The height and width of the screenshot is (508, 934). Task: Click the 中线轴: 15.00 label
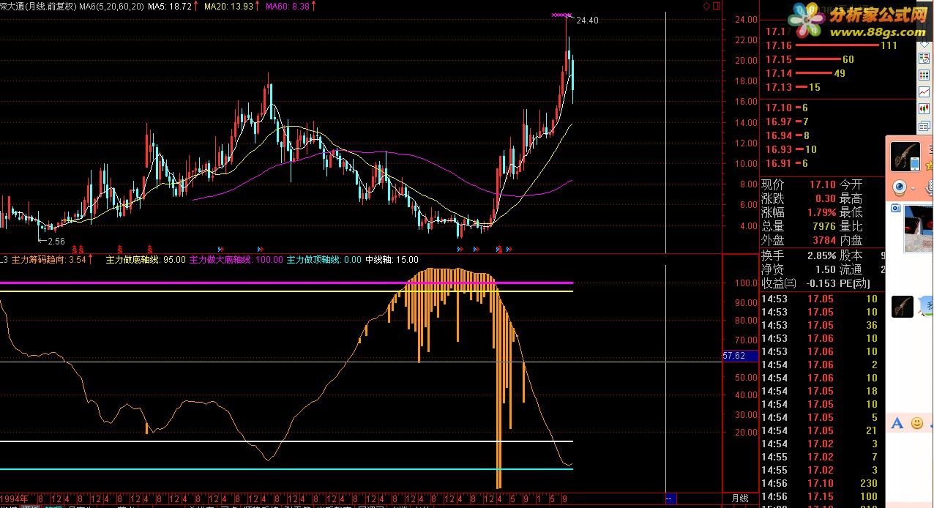pos(392,259)
